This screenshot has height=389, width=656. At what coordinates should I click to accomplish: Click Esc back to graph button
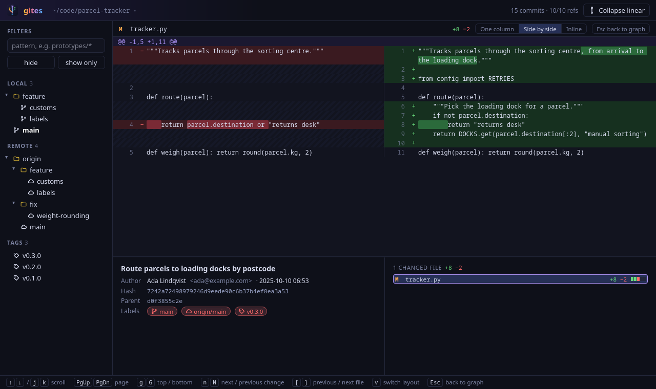621,29
